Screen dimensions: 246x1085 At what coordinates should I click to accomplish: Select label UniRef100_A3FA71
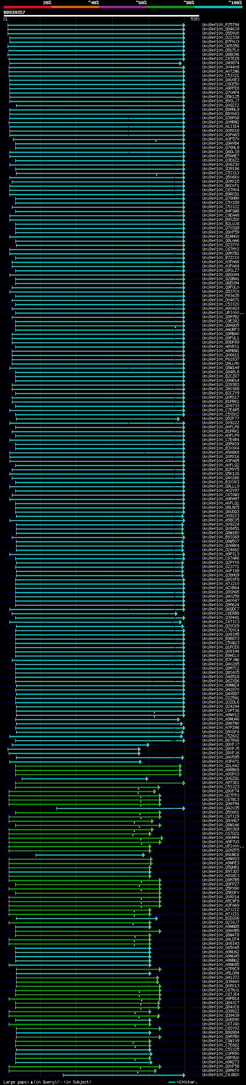221,762
